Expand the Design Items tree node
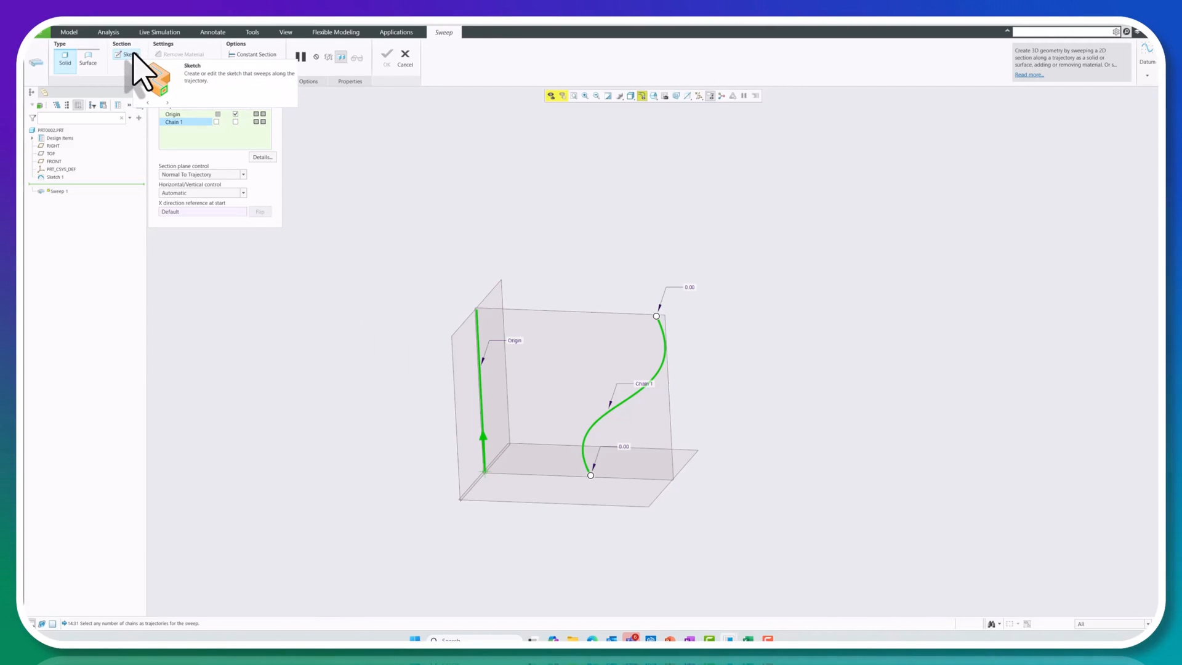The image size is (1182, 665). (33, 138)
